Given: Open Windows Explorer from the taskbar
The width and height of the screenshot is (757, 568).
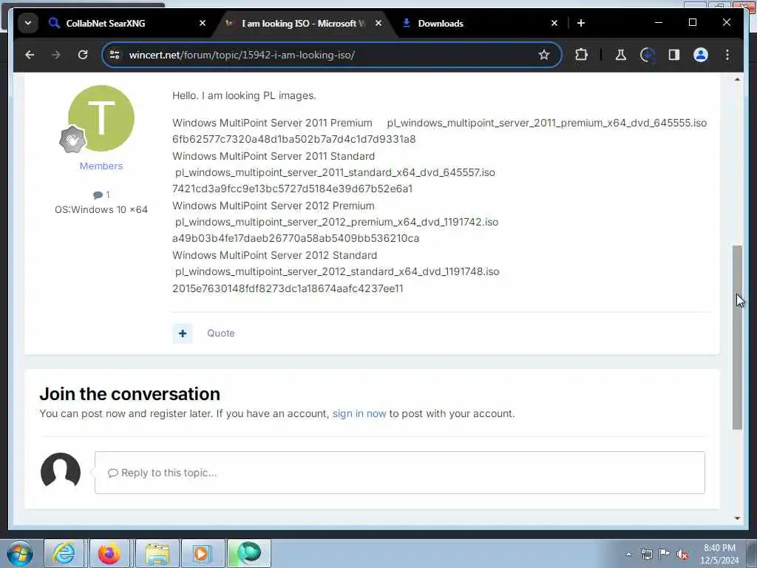Looking at the screenshot, I should point(157,553).
